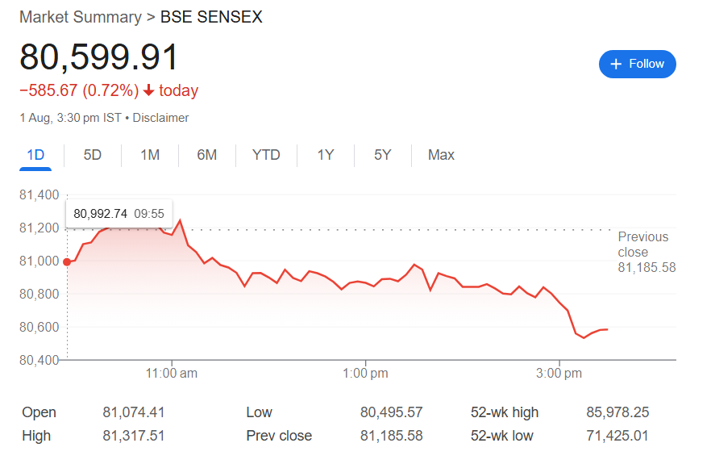The height and width of the screenshot is (464, 711).
Task: Click the plus icon in Follow button
Action: pyautogui.click(x=616, y=64)
